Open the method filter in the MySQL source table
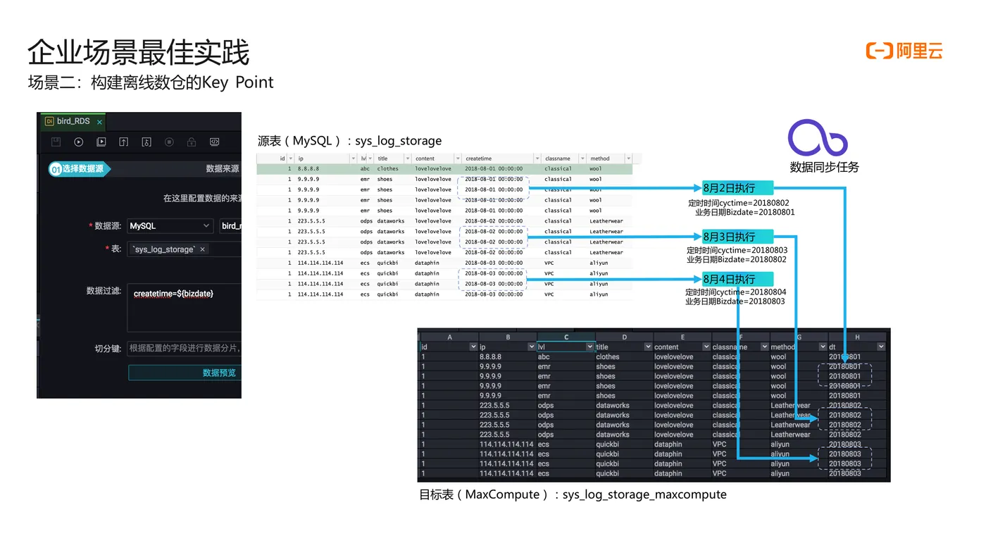 click(628, 158)
